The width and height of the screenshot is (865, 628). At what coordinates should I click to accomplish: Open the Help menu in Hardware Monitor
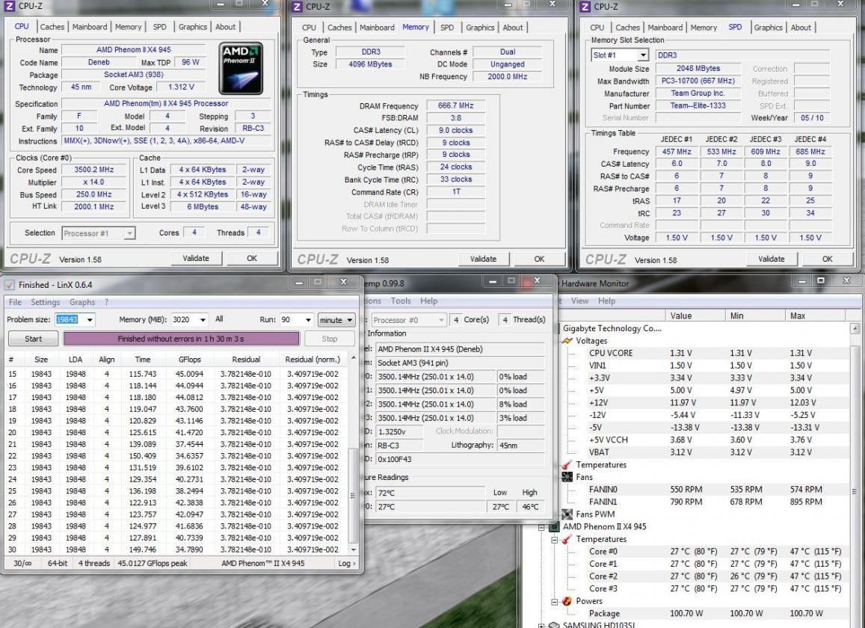tap(606, 301)
